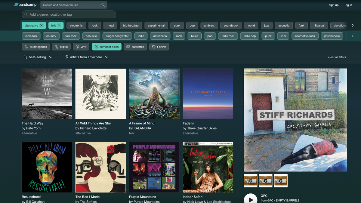Deselect the compact discs format filter
This screenshot has height=203, width=361.
106,47
